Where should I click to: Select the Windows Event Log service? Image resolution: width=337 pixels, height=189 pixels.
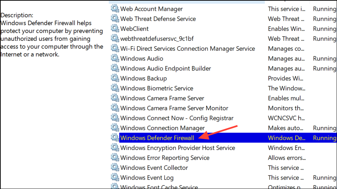[x=147, y=178]
